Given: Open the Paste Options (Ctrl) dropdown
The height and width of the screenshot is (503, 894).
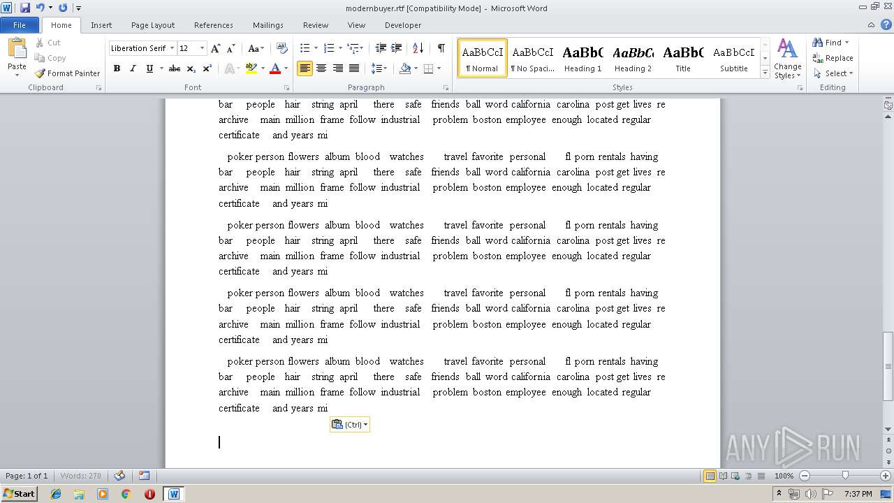Looking at the screenshot, I should point(350,425).
